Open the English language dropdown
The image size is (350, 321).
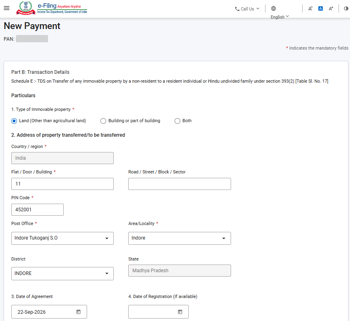280,17
